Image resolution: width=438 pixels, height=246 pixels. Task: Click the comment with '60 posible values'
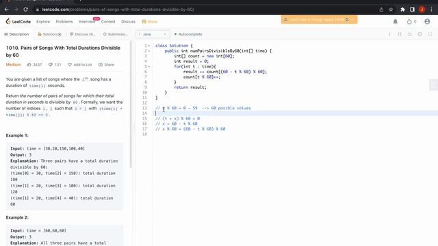(203, 108)
